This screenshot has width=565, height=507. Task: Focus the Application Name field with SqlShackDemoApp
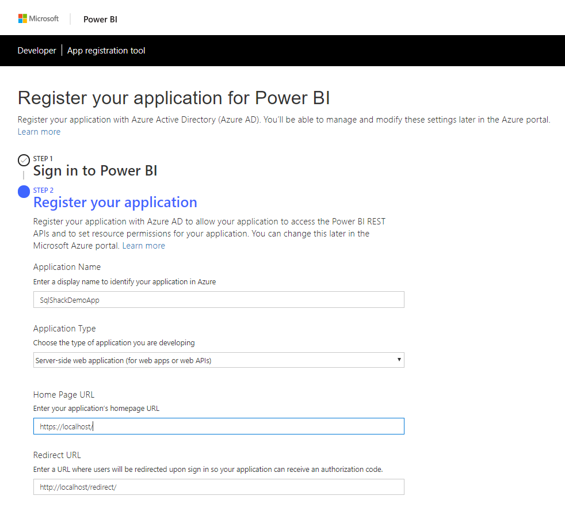coord(219,300)
